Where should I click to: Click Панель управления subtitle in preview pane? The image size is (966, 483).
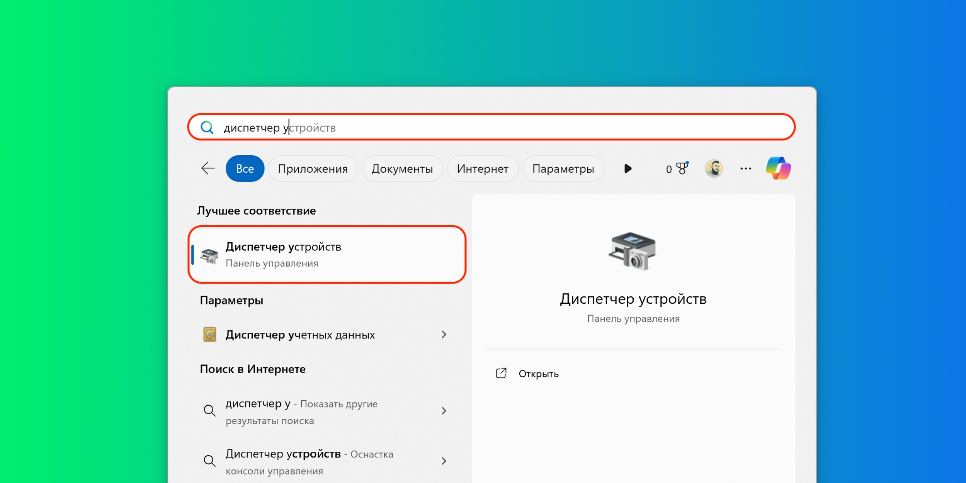click(633, 319)
